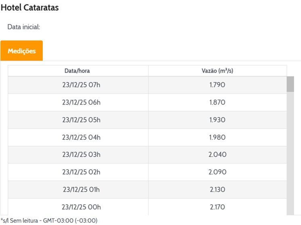Viewport: 301px width, 225px height.
Task: Click the Vazão (m³/s) column header
Action: [x=217, y=71]
